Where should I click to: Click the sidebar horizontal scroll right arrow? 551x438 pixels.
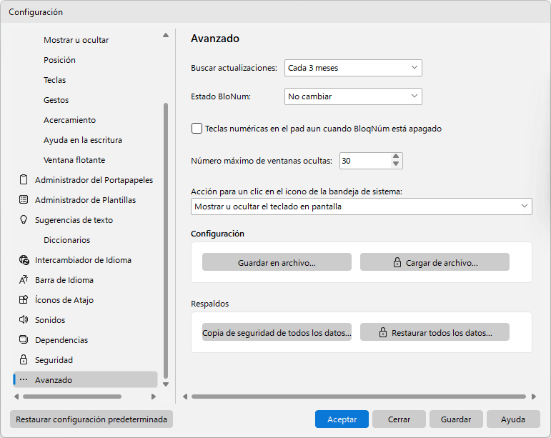153,397
